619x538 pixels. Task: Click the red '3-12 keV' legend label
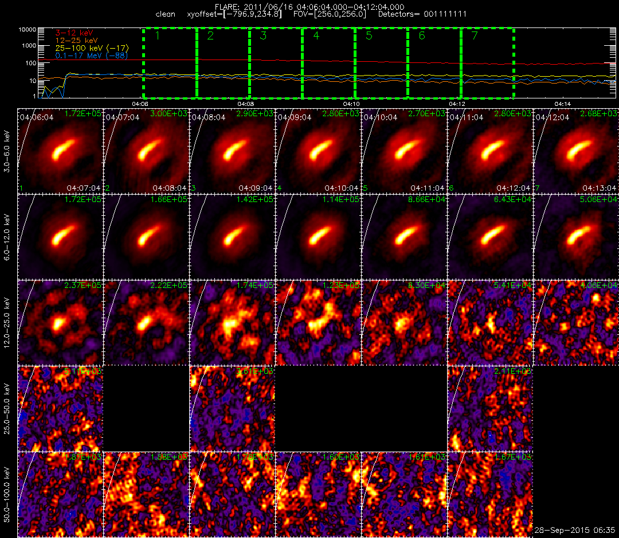pyautogui.click(x=74, y=33)
